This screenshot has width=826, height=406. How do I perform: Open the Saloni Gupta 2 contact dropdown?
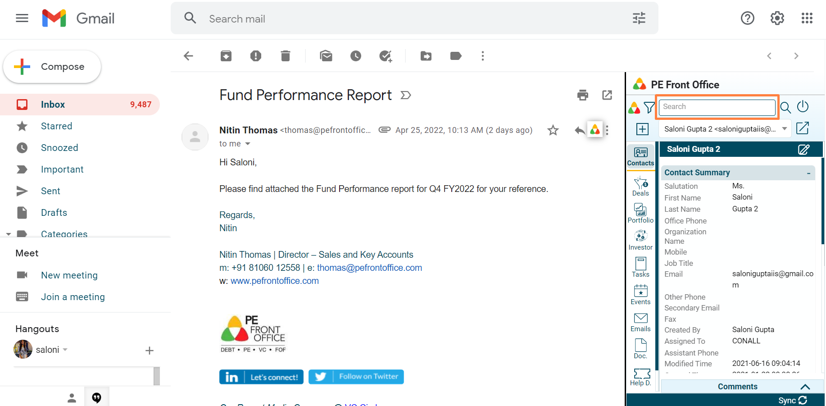[x=785, y=129]
